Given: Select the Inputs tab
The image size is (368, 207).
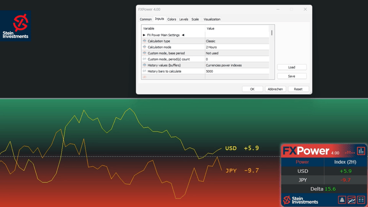Looking at the screenshot, I should point(159,19).
